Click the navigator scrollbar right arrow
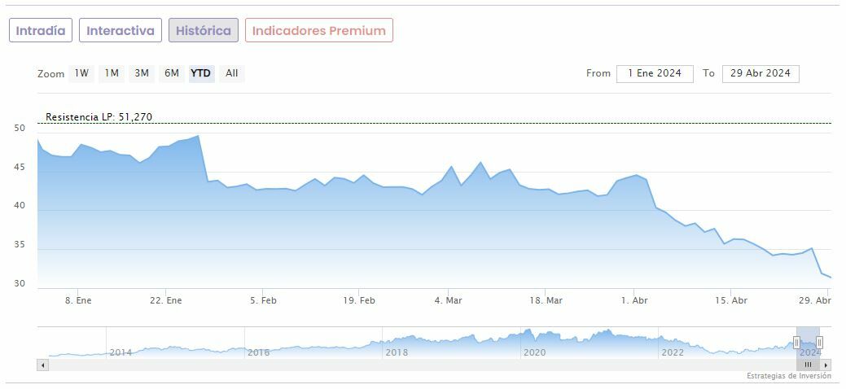Screen dimensions: 846x389 point(826,365)
